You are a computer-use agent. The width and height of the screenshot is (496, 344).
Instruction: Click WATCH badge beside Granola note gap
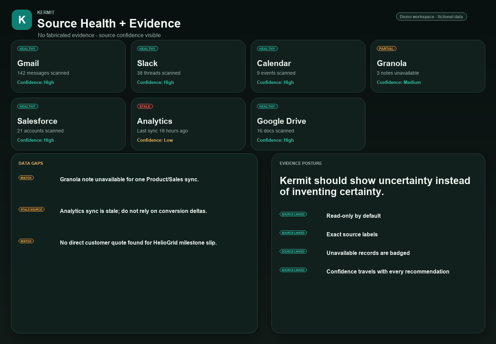pyautogui.click(x=26, y=178)
